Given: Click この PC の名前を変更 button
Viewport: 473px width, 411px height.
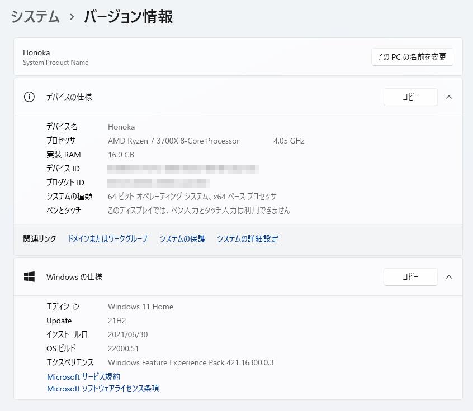Looking at the screenshot, I should [412, 56].
